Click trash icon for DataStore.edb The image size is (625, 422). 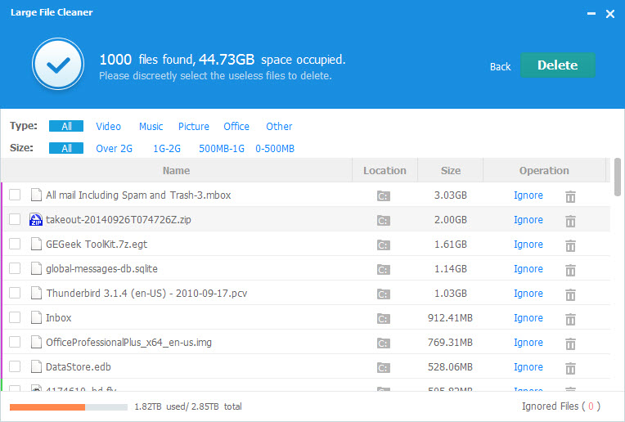[x=570, y=368]
